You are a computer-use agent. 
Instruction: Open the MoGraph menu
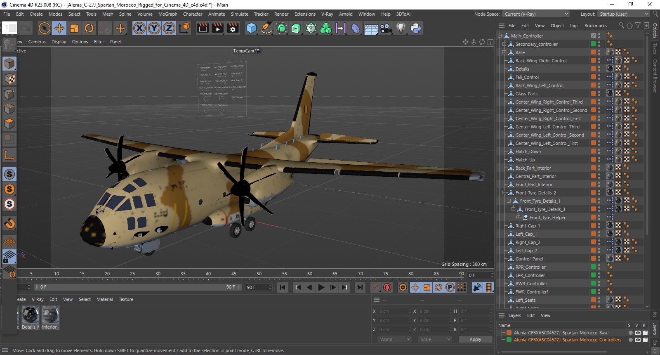click(x=168, y=14)
